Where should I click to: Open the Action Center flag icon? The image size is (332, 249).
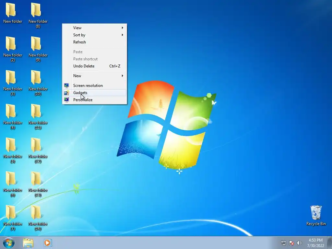291,243
